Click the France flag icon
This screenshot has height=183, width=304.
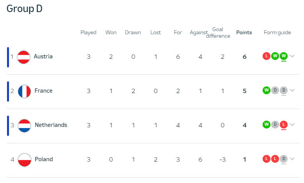(x=24, y=91)
